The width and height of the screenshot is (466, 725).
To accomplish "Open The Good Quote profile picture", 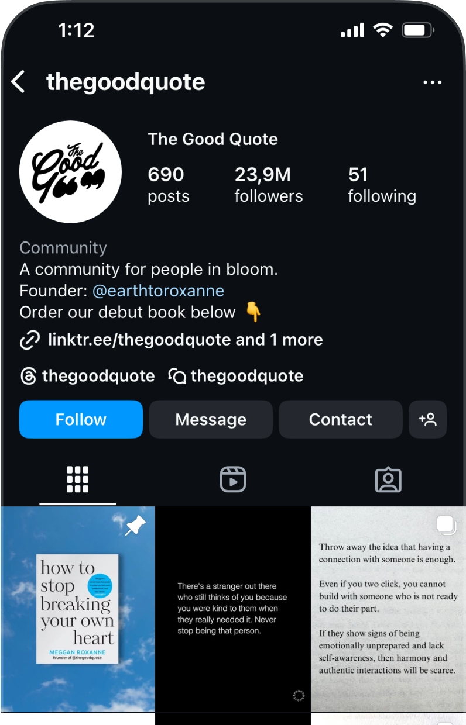I will [x=70, y=172].
